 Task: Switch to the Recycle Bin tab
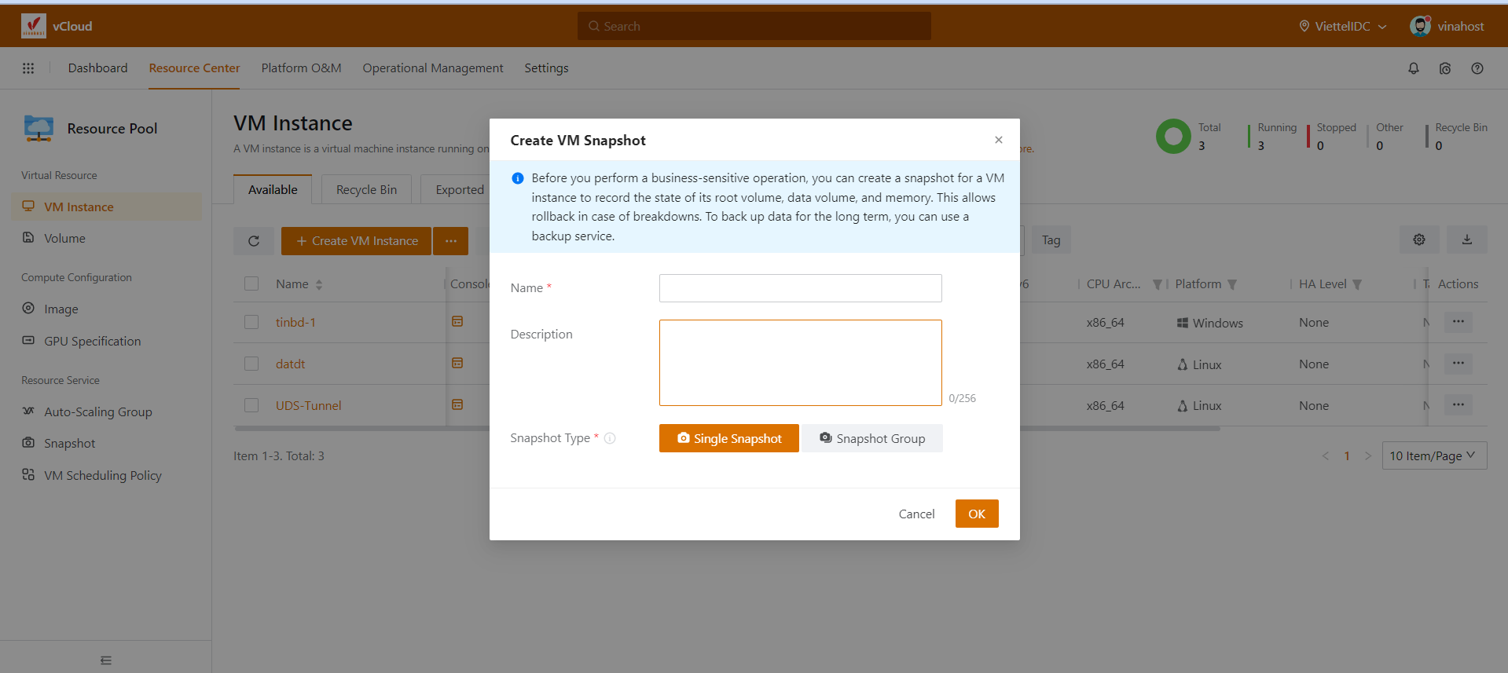tap(366, 190)
